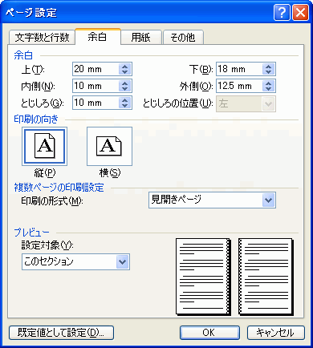Decrease the 内側(N) inside margin value
The width and height of the screenshot is (313, 348).
(x=125, y=89)
